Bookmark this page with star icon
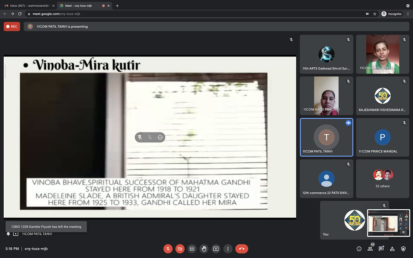Screen dimensions: 413x258 pos(375,14)
